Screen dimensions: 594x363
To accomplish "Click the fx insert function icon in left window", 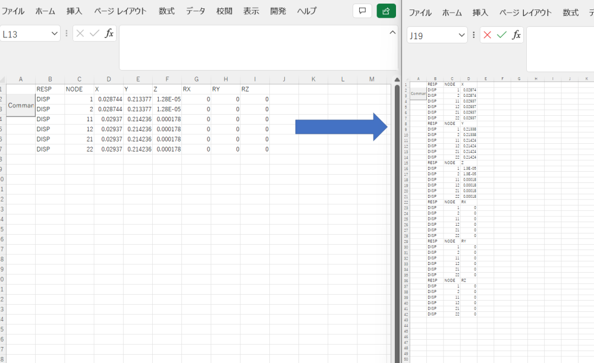I will (109, 34).
